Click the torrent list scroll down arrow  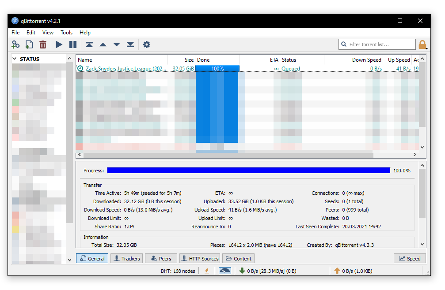[x=422, y=147]
